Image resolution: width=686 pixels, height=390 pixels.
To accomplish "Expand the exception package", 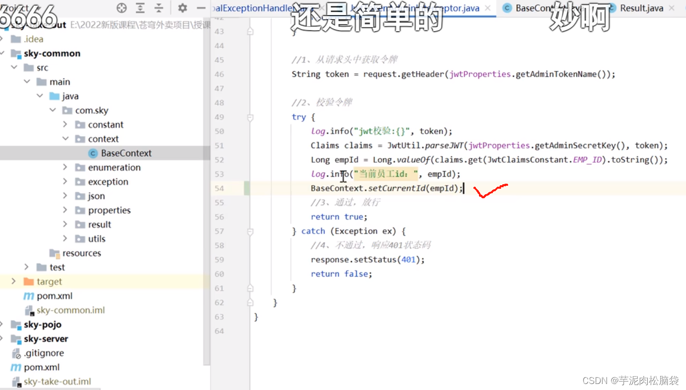I will (65, 182).
